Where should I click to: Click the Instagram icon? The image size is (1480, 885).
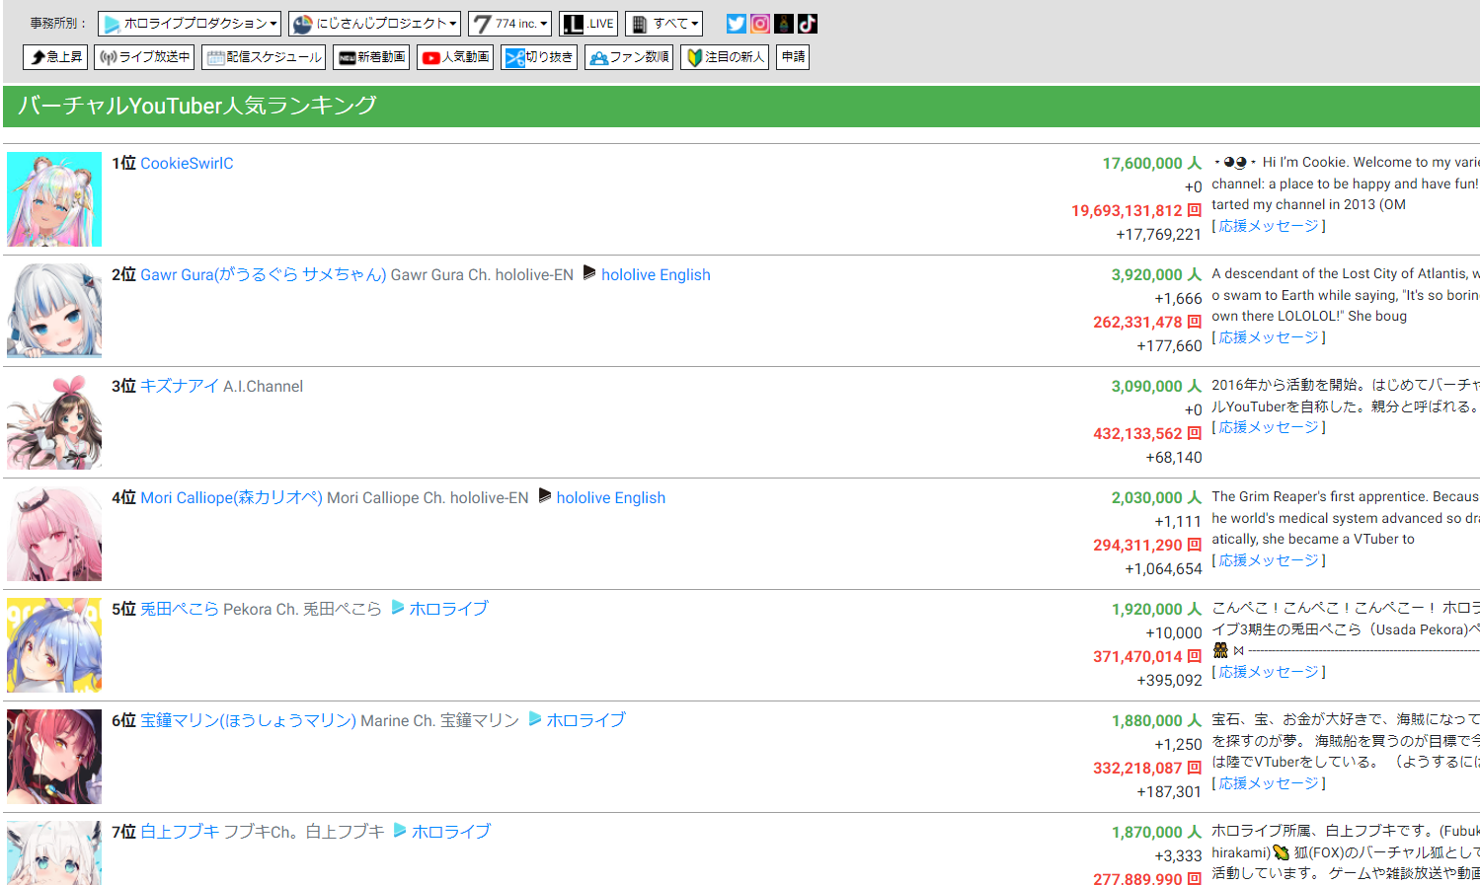[760, 24]
